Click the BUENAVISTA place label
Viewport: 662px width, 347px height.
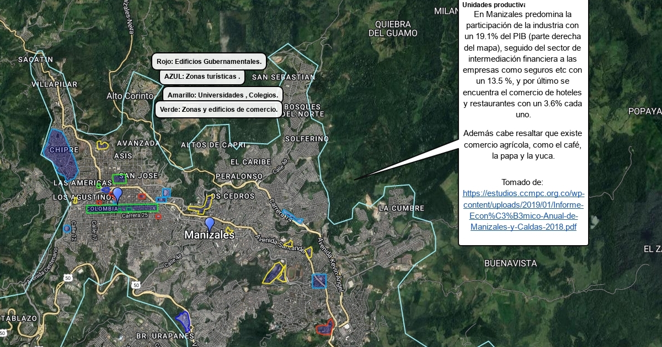[511, 264]
